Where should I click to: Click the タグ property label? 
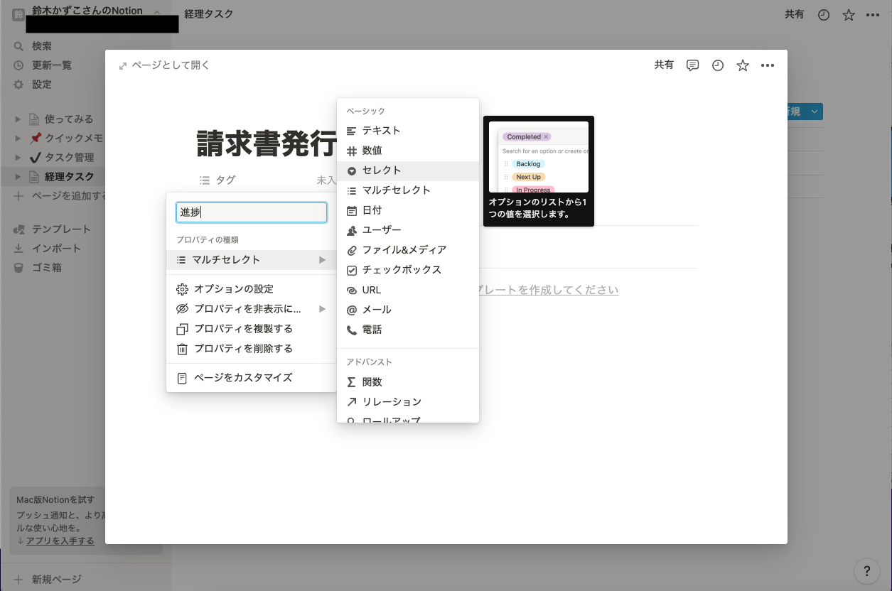pos(225,180)
